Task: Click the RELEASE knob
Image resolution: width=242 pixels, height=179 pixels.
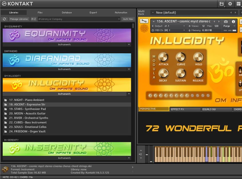Action: pos(198,73)
